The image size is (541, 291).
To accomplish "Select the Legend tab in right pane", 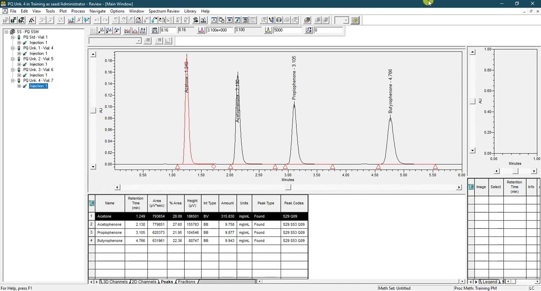I will pos(490,282).
